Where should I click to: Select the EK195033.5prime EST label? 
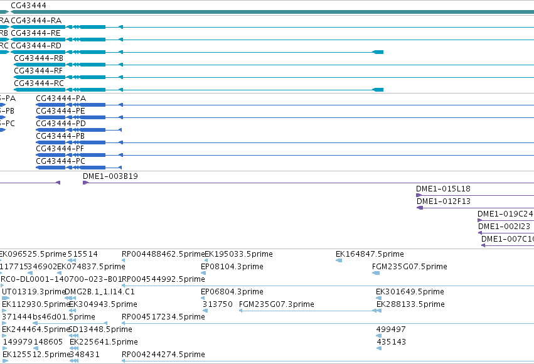pyautogui.click(x=238, y=254)
